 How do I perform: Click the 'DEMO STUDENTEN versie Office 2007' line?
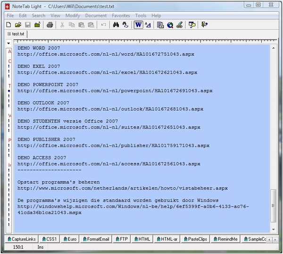point(67,121)
